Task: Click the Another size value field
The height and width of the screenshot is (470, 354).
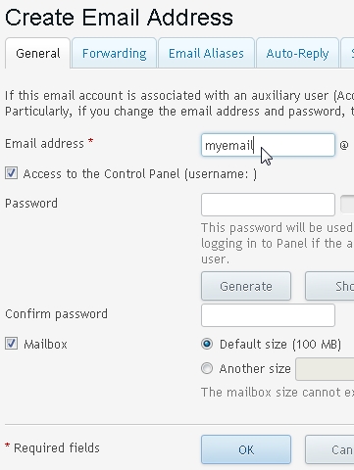Action: [325, 369]
